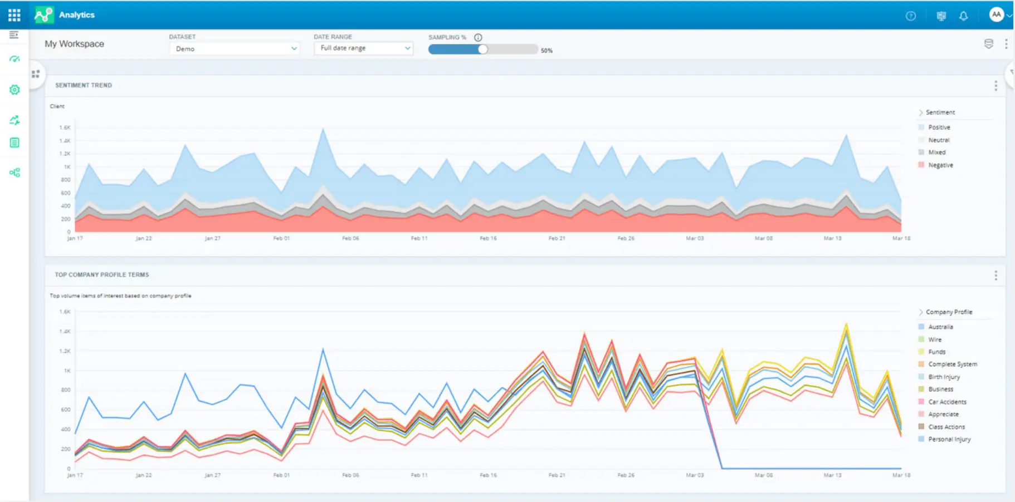Screen dimensions: 1015x502
Task: Open the AA user account menu
Action: click(x=997, y=15)
